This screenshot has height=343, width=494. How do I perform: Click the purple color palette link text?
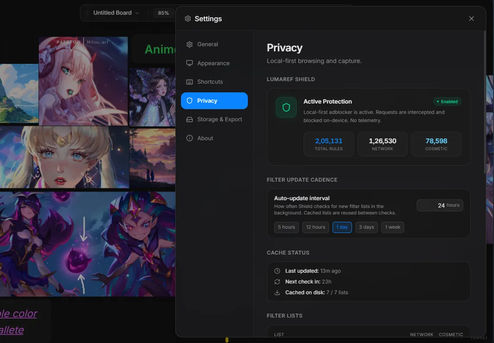click(x=18, y=321)
